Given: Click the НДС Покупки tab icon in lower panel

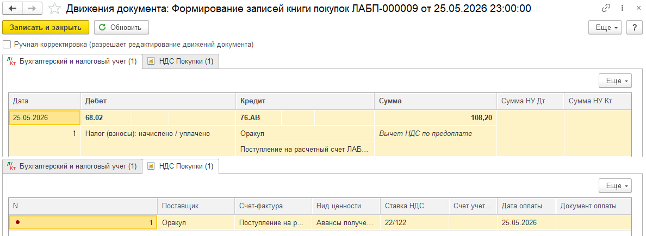Looking at the screenshot, I should click(x=151, y=166).
